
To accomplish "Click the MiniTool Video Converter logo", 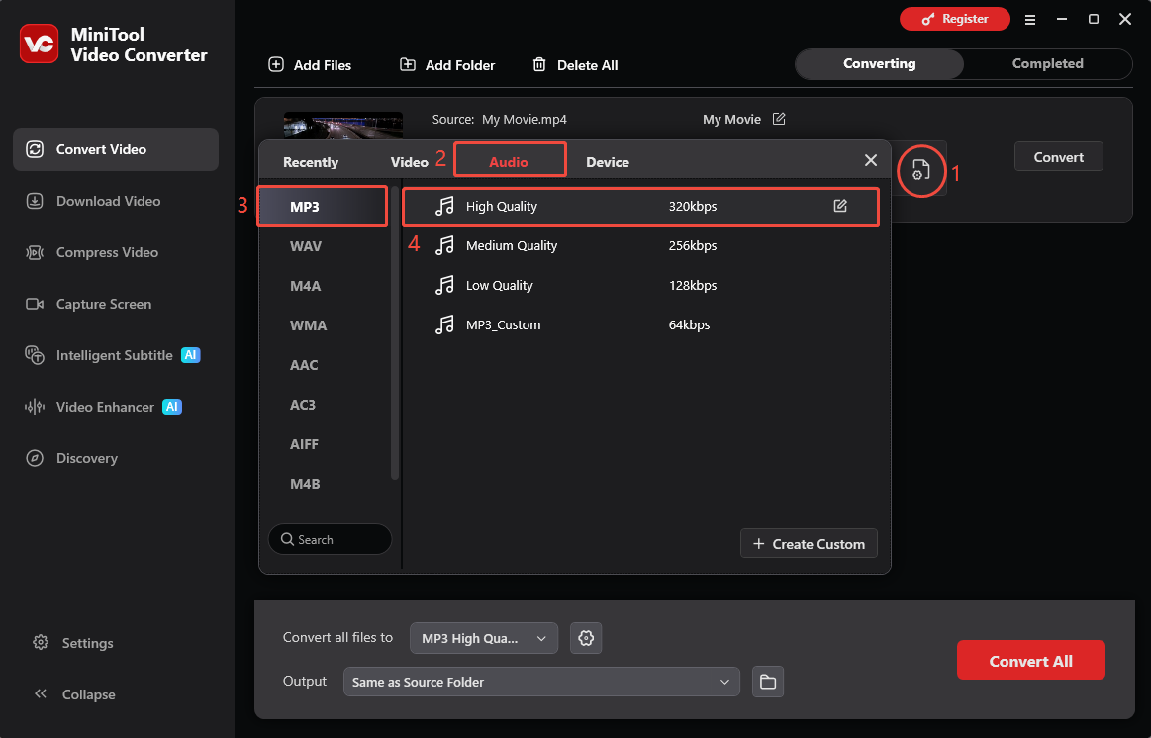I will pyautogui.click(x=39, y=44).
